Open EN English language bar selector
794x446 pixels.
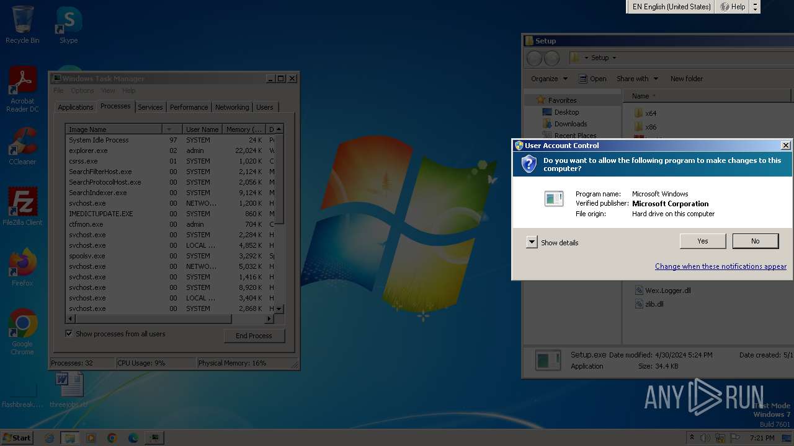click(671, 7)
